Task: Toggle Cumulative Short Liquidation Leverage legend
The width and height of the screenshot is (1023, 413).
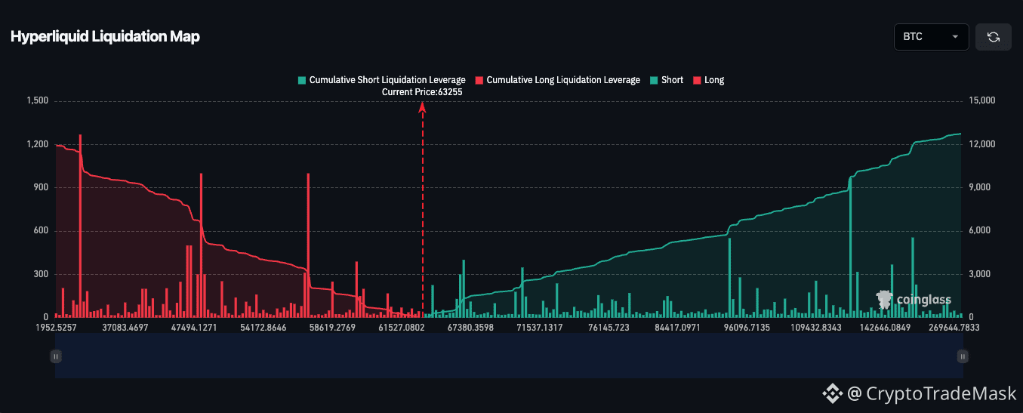Action: point(381,80)
